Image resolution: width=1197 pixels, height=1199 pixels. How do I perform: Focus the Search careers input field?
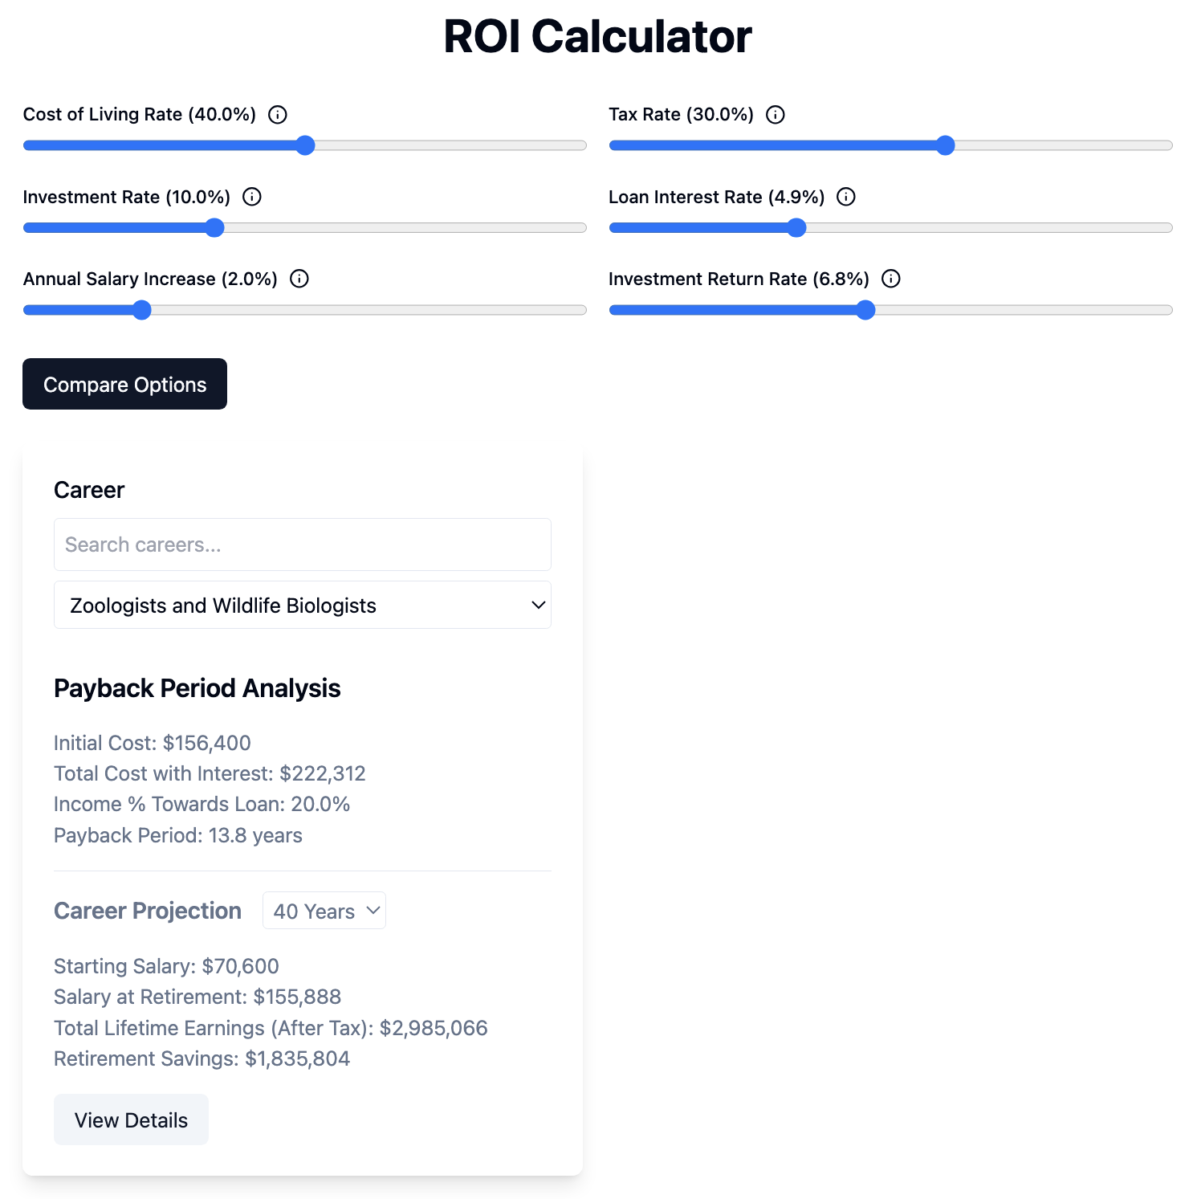pos(303,544)
